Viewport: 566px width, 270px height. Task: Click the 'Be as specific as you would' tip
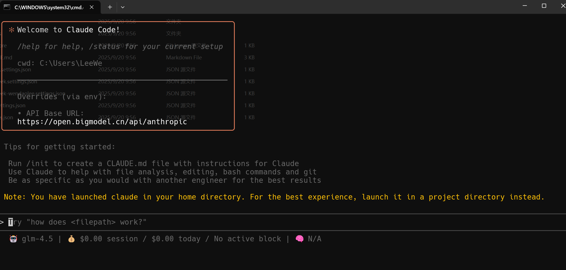(x=165, y=180)
